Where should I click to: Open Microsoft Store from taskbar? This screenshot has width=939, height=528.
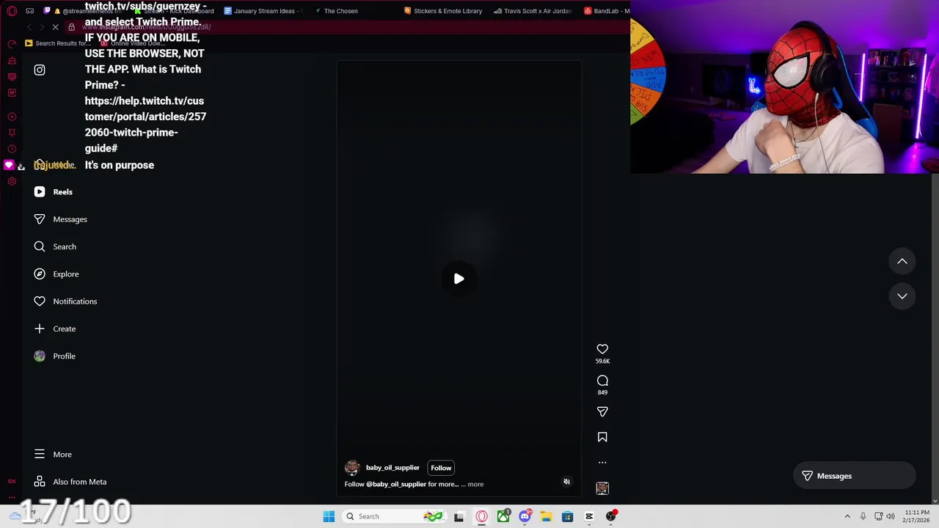tap(567, 516)
